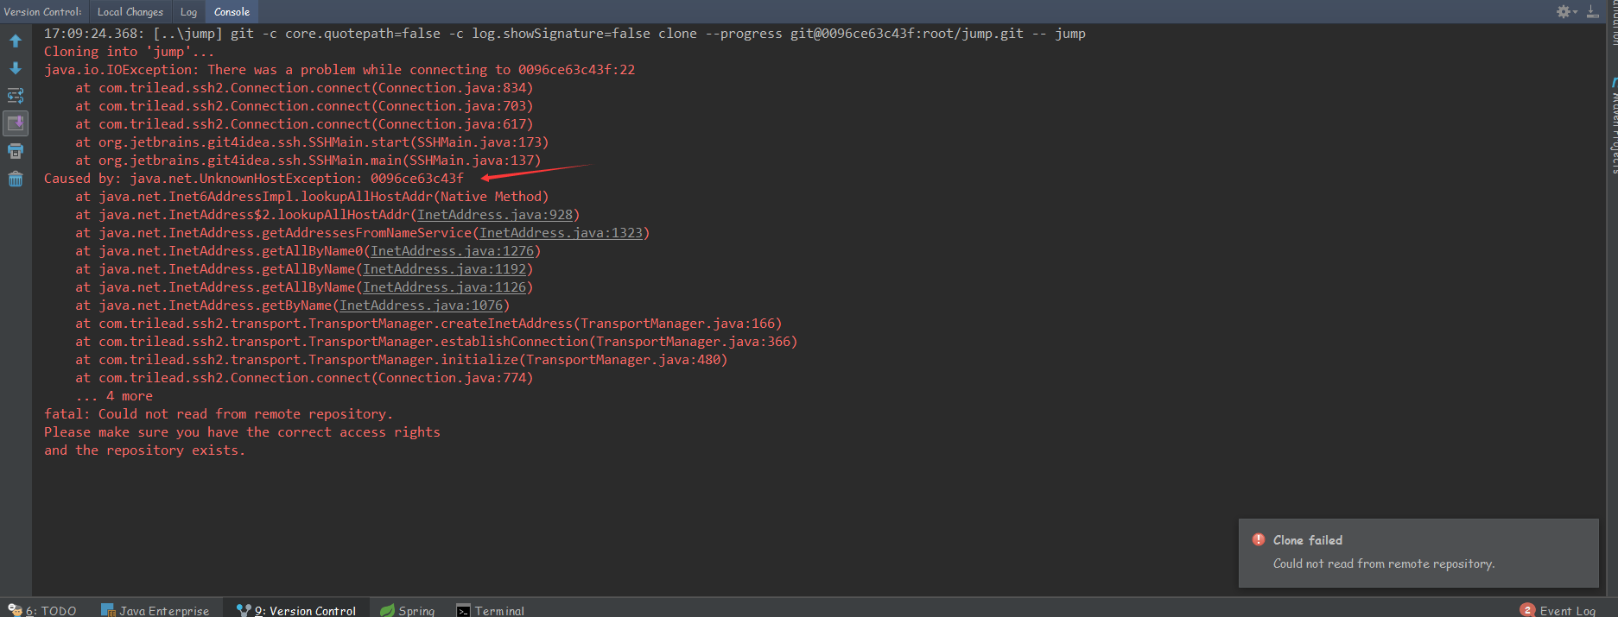Toggle soft-wrap using the wrap lines icon
The width and height of the screenshot is (1618, 617).
click(x=16, y=96)
